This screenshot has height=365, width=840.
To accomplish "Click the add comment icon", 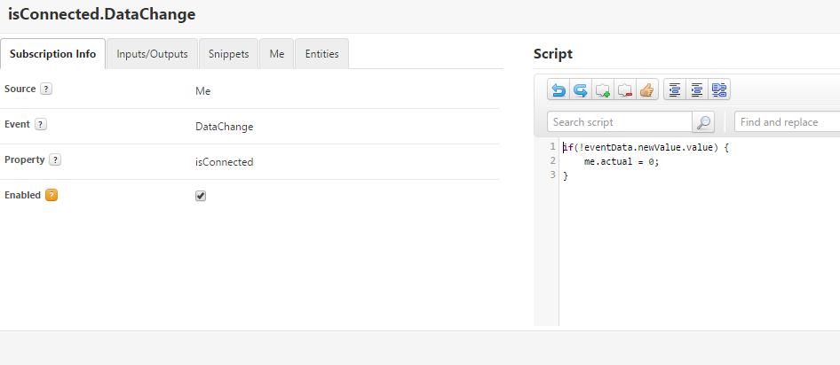I will pyautogui.click(x=603, y=89).
